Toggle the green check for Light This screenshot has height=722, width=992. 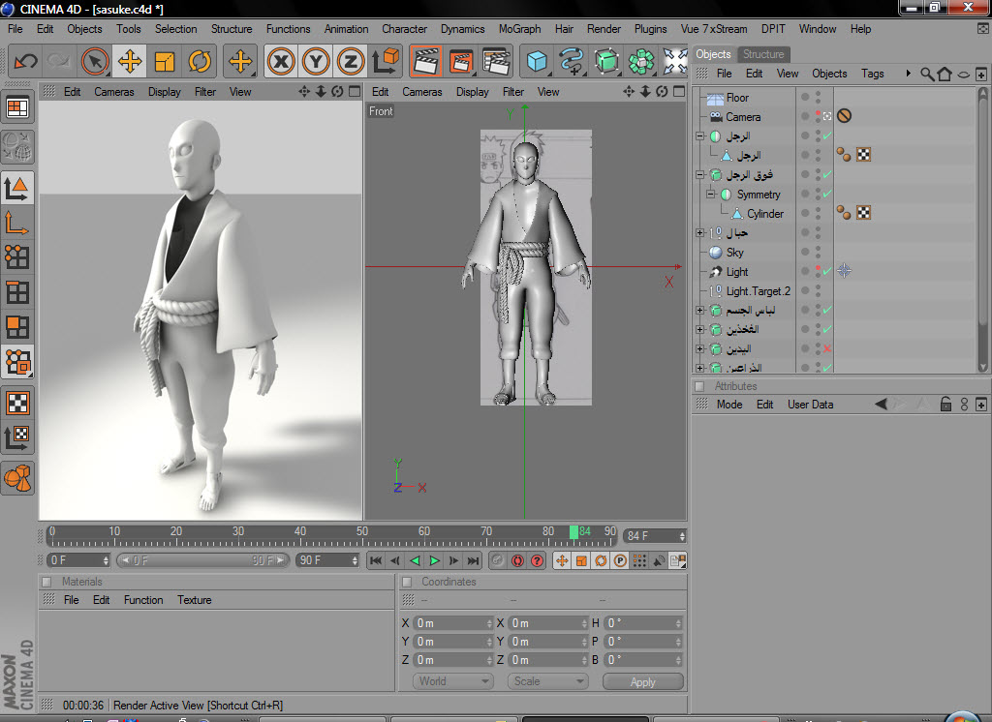827,271
